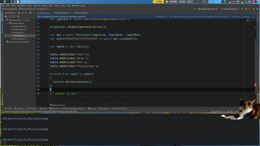Open the NuGet tool window
Screen dimensions: 260x146
pos(43,108)
